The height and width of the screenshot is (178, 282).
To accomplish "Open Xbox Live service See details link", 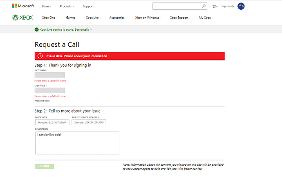I will [x=83, y=29].
